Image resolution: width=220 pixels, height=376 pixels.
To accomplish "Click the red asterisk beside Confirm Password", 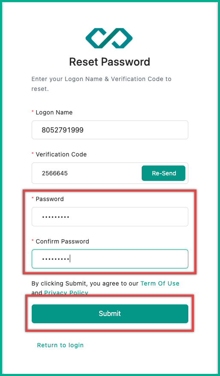I will [x=33, y=241].
